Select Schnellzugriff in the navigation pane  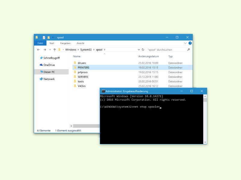pos(52,58)
